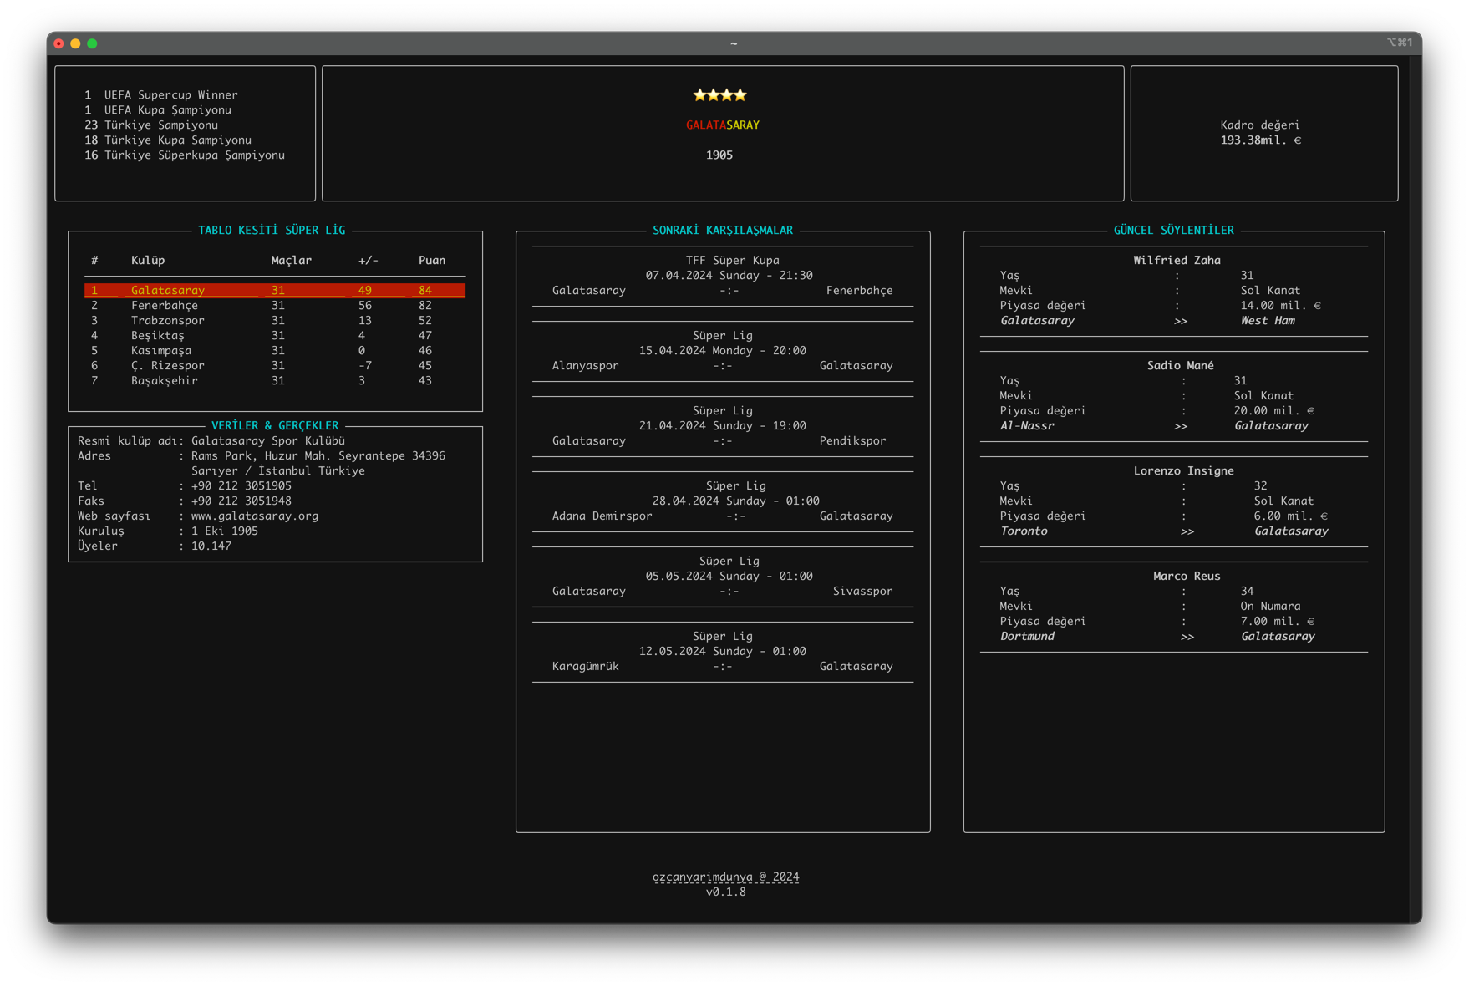The height and width of the screenshot is (986, 1469).
Task: Click the member count 10.147
Action: pyautogui.click(x=211, y=546)
